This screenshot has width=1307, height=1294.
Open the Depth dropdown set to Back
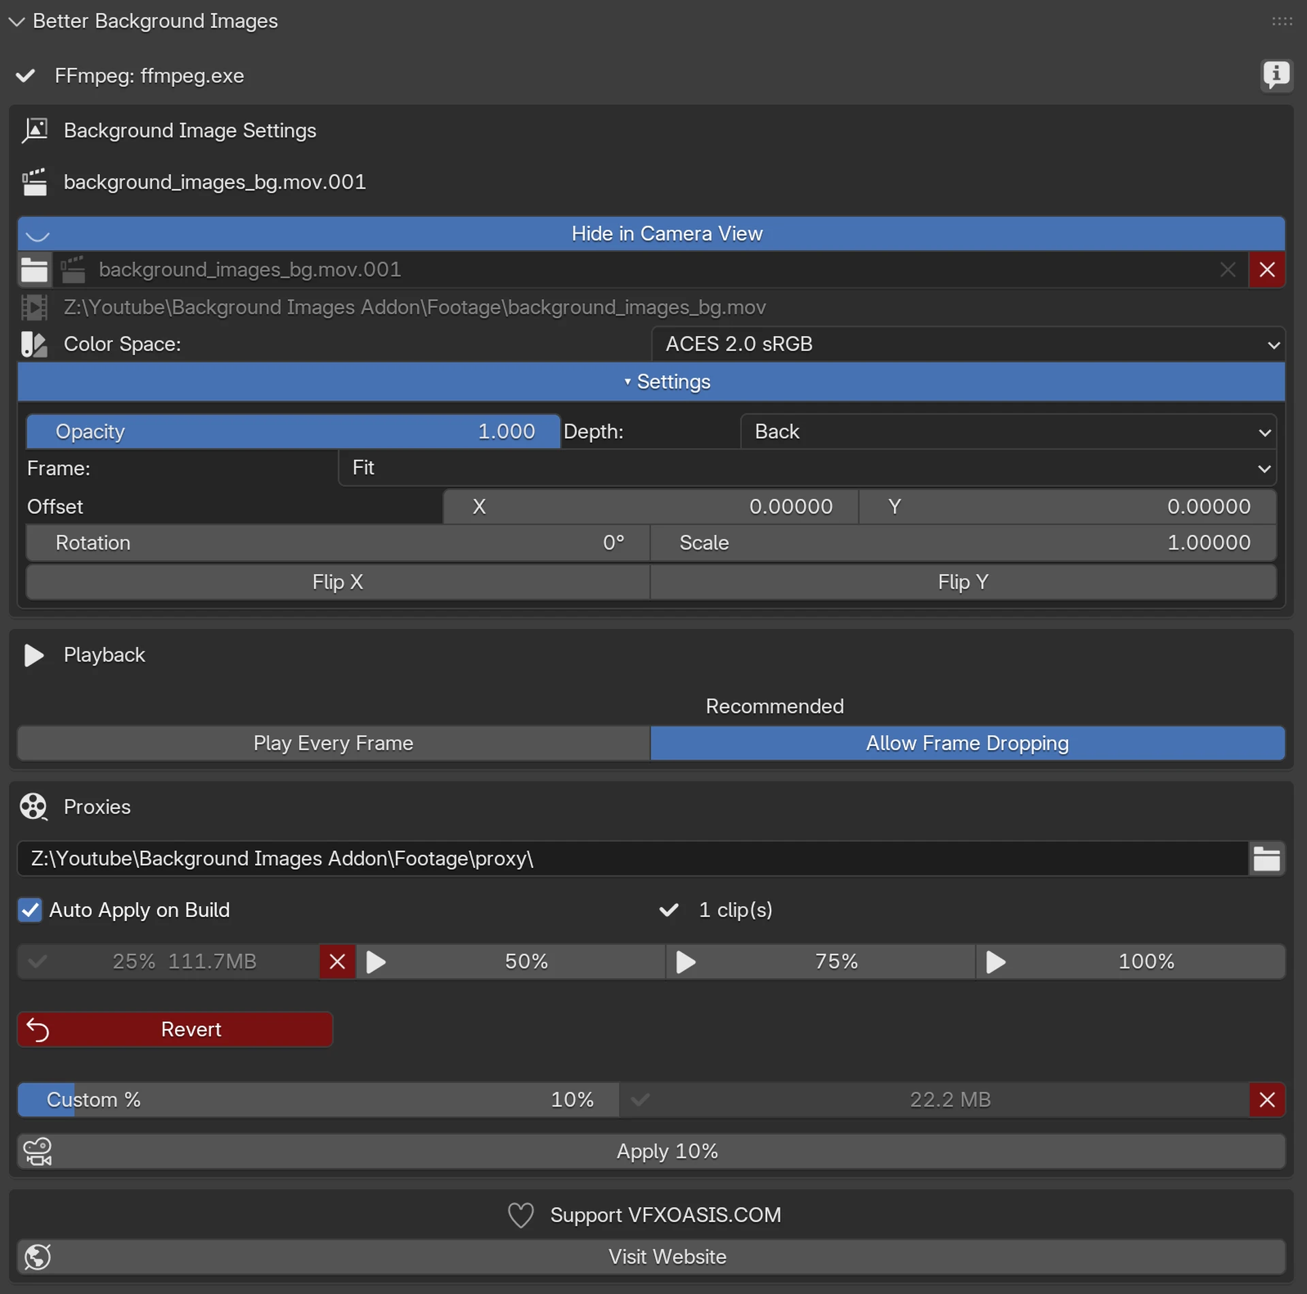[1007, 432]
